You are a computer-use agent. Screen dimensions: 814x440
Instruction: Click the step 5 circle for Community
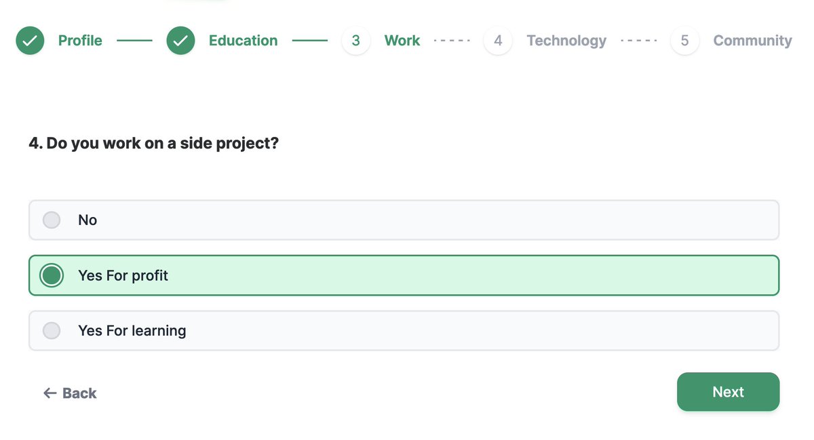pos(684,41)
